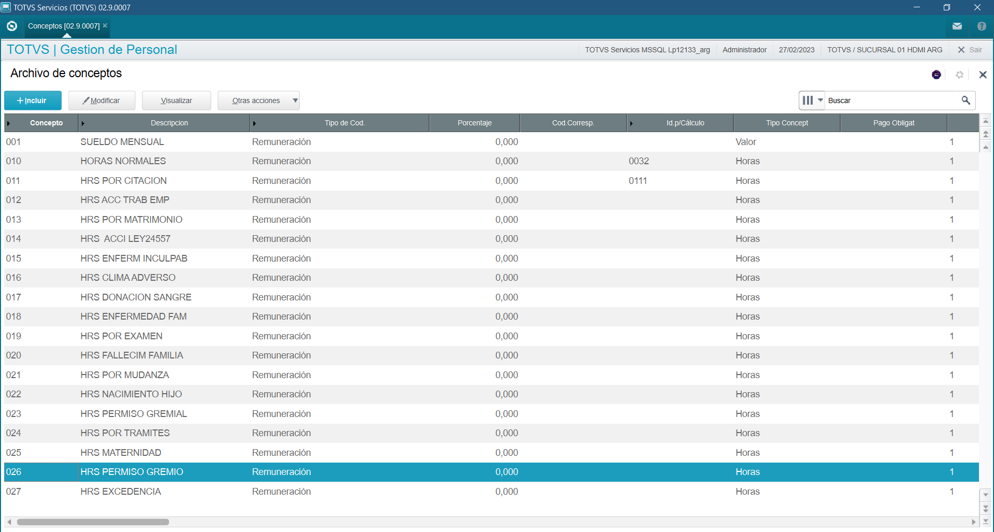Close the Archivo de conceptos panel

coord(983,75)
